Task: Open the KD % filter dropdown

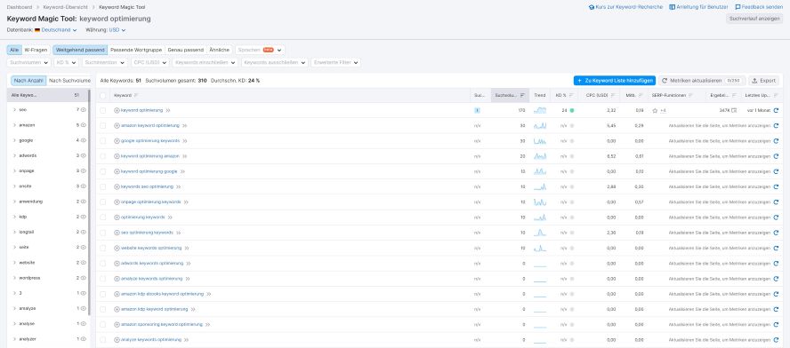Action: click(66, 63)
